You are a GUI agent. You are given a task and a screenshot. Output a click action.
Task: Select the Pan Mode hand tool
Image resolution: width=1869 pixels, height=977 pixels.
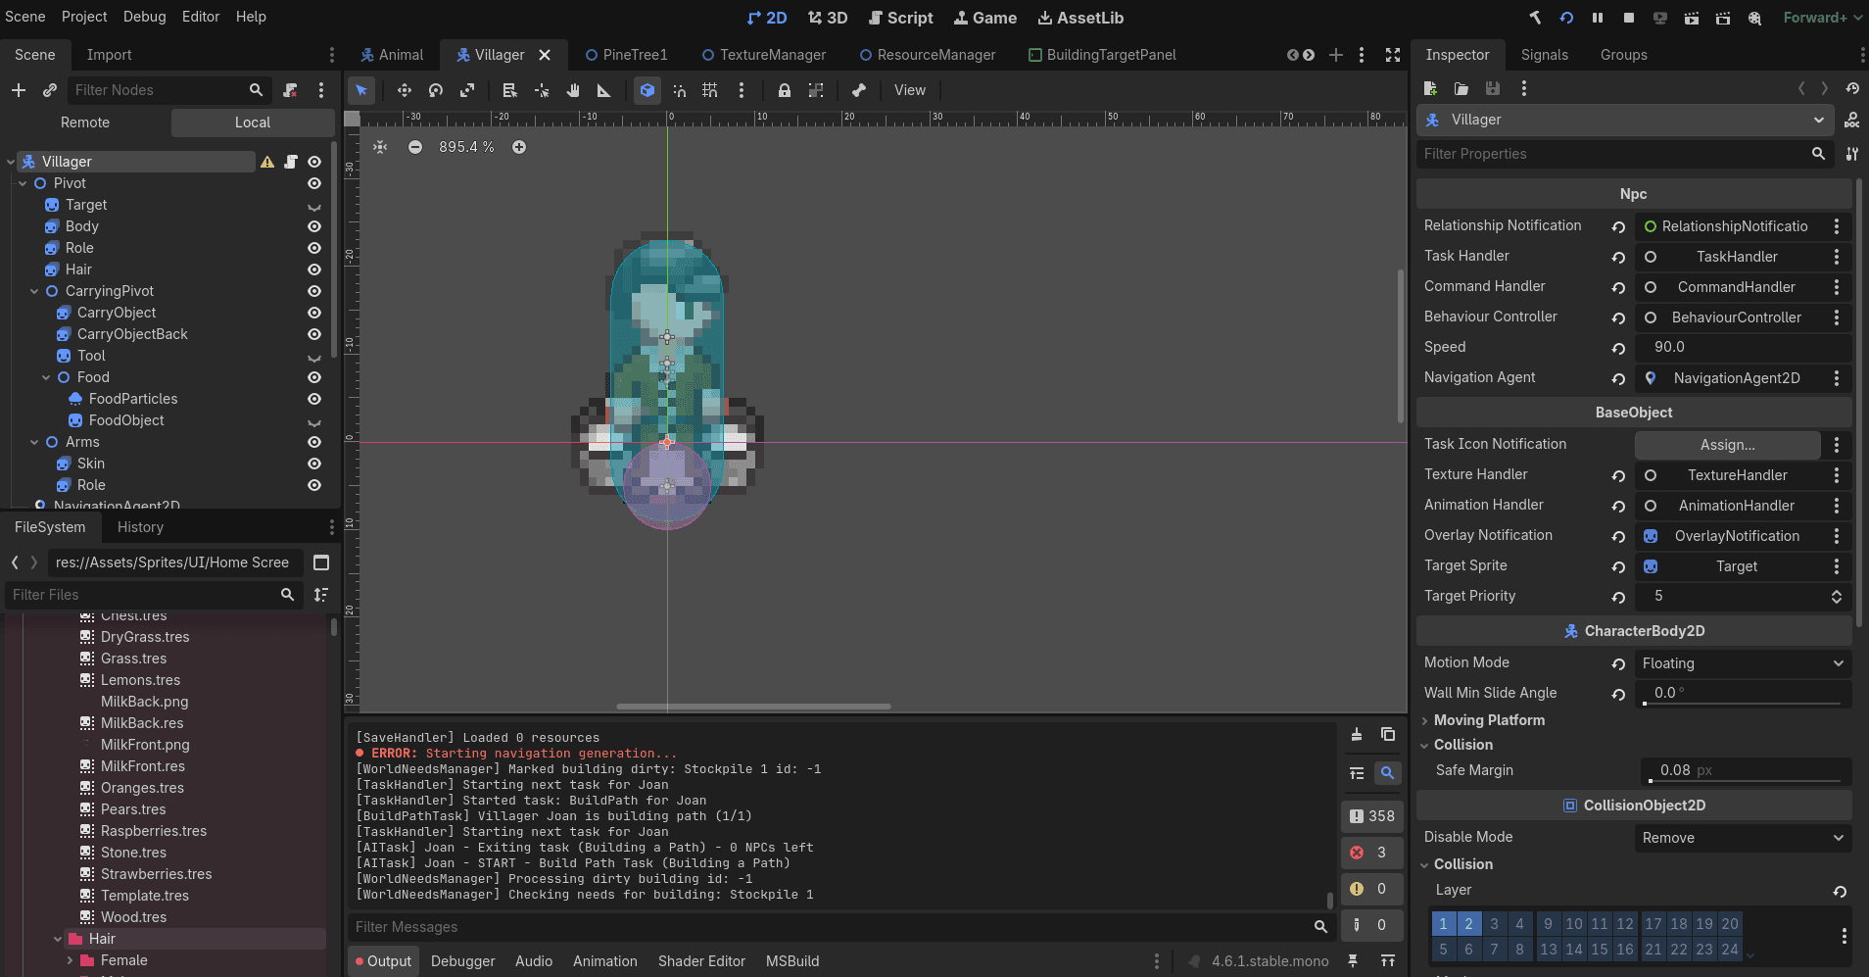(573, 90)
